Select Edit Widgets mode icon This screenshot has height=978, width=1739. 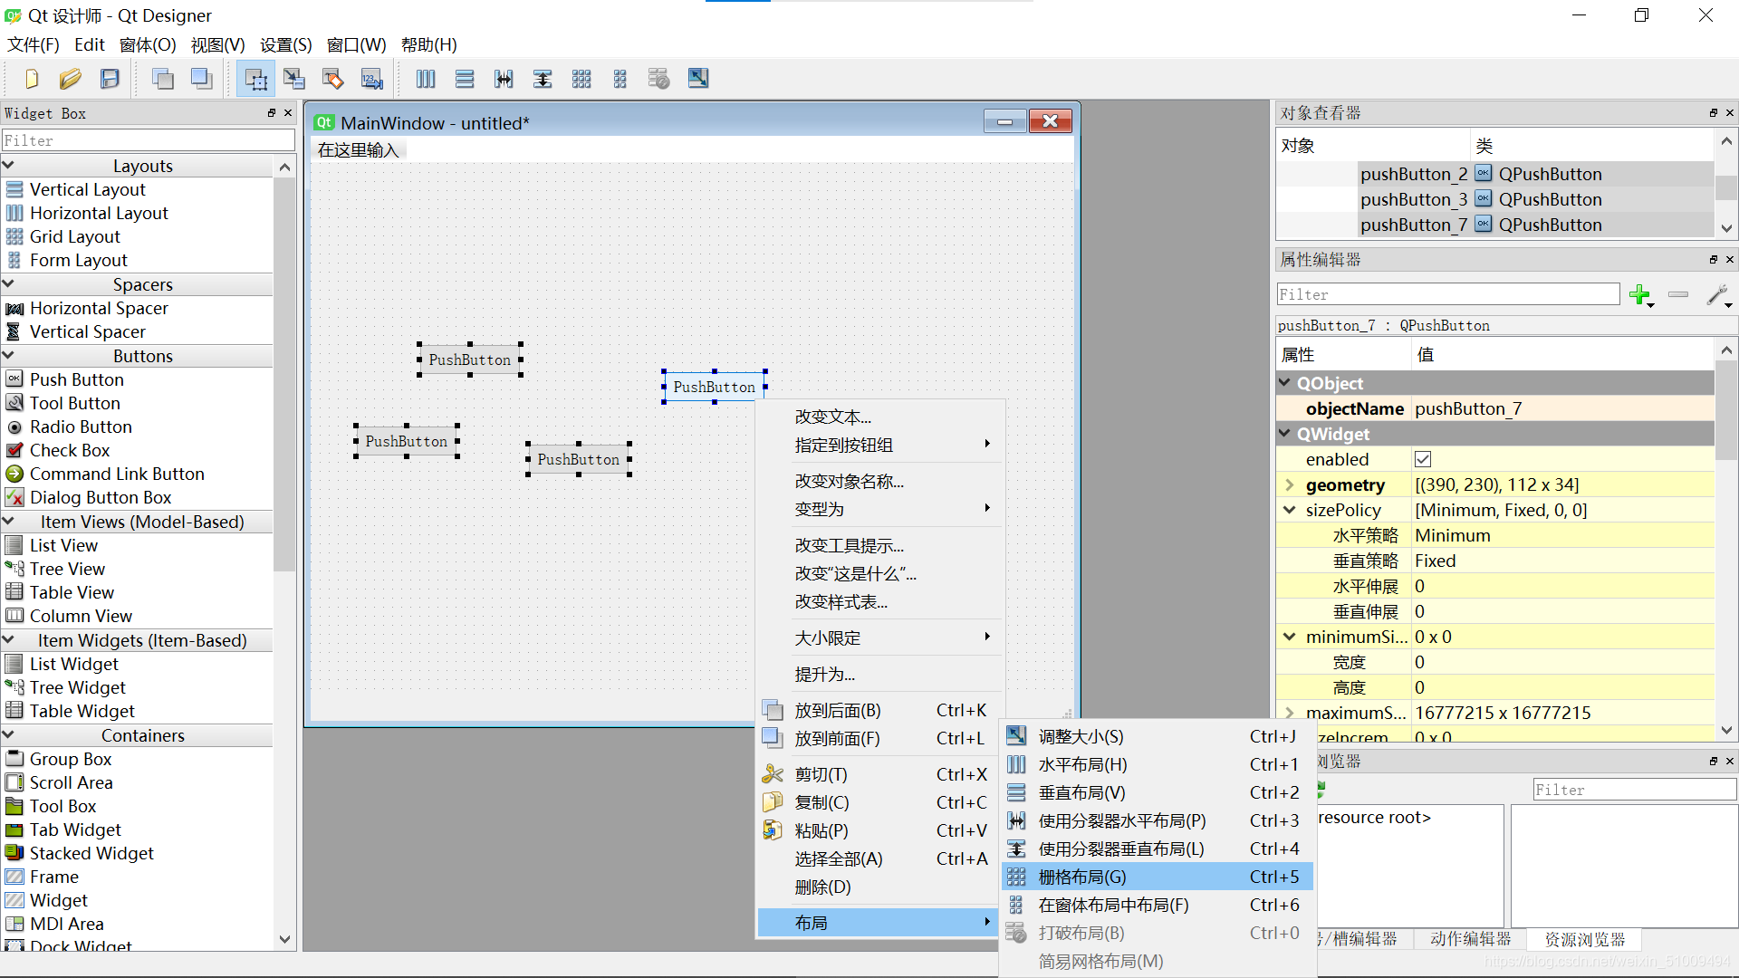click(x=255, y=79)
